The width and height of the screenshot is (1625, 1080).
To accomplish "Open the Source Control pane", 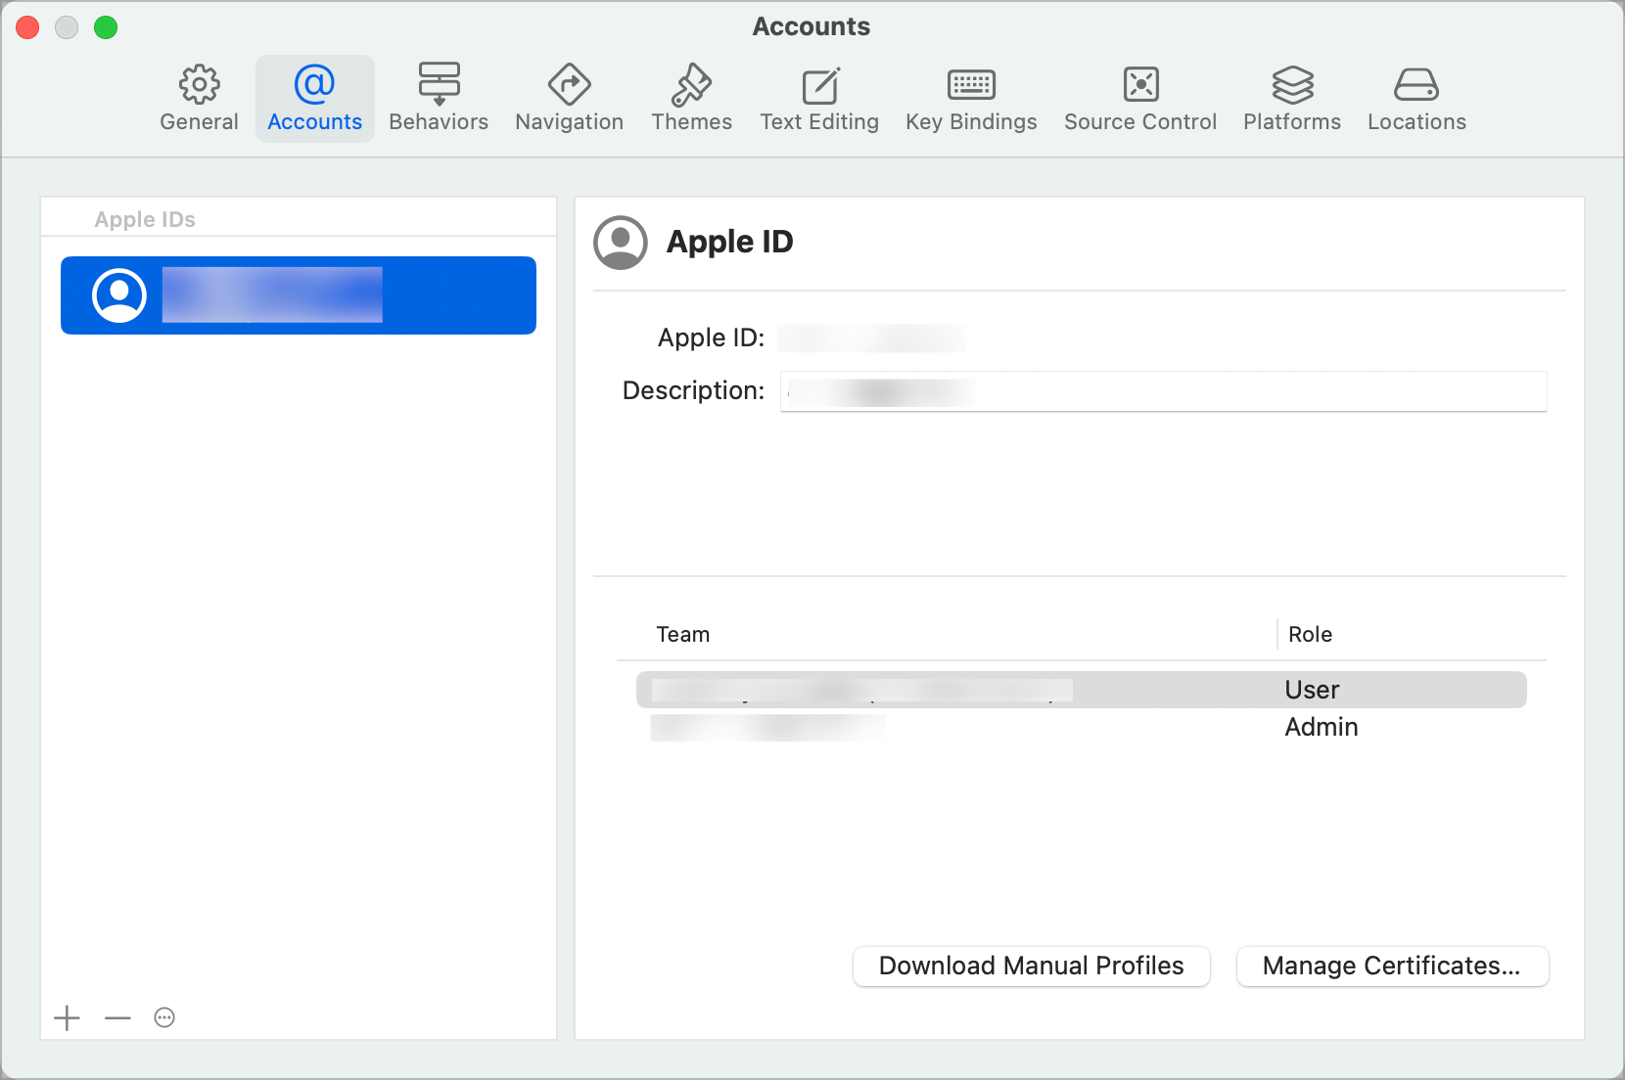I will click(1140, 99).
